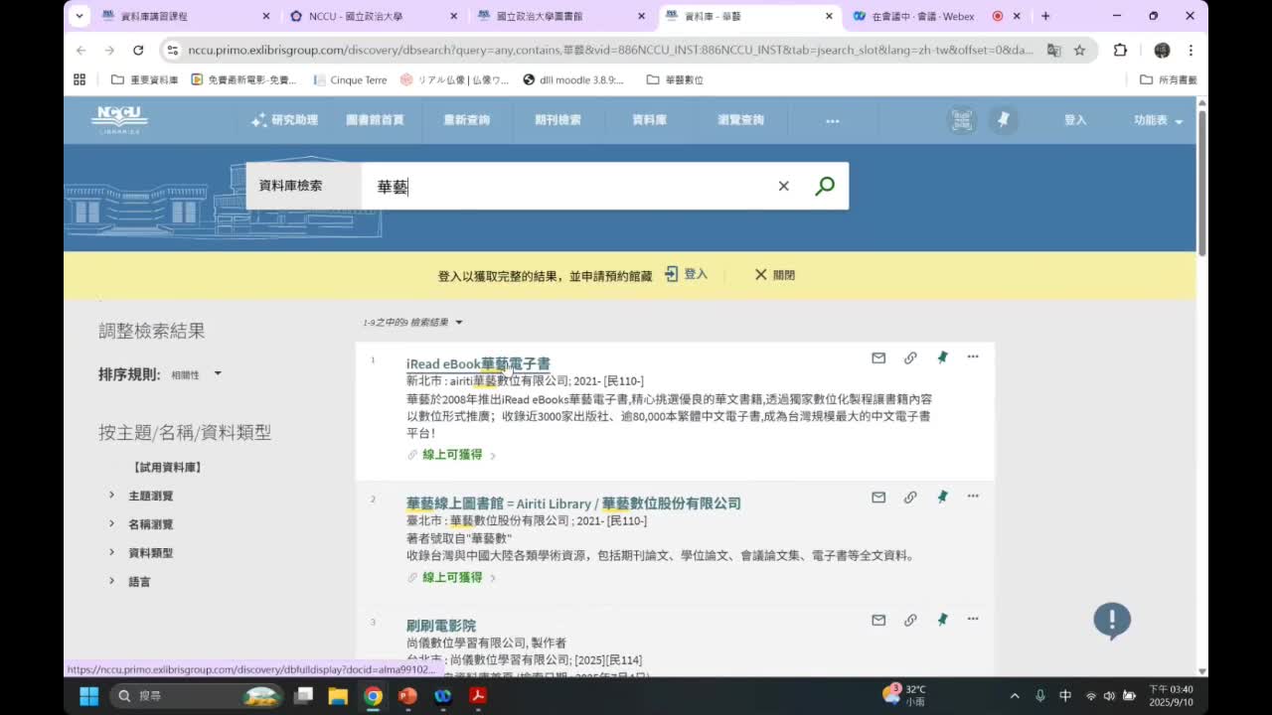
Task: Pin the 刷刷電影院 record to favorites
Action: point(942,619)
